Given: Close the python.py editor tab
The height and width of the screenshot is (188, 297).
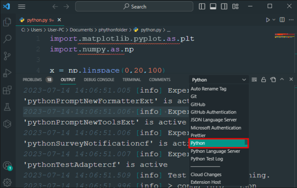Looking at the screenshot, I should tap(59, 20).
